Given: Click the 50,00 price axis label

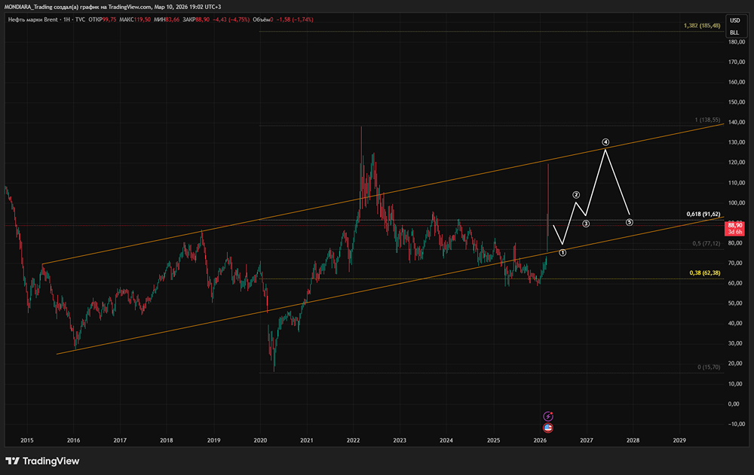Looking at the screenshot, I should click(x=737, y=303).
